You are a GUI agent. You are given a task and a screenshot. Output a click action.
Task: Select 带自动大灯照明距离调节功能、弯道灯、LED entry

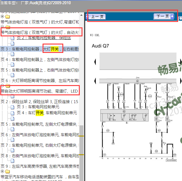[39, 91]
